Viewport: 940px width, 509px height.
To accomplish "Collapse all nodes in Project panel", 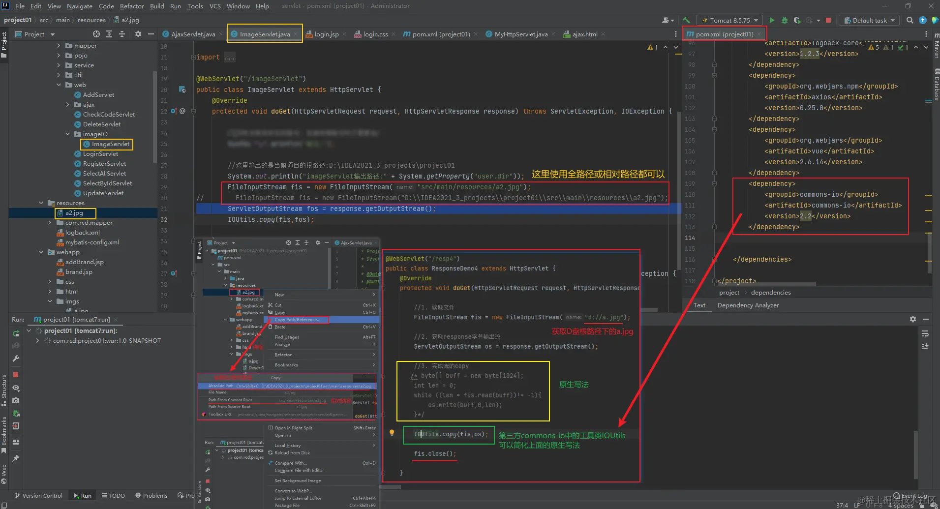I will pos(122,34).
